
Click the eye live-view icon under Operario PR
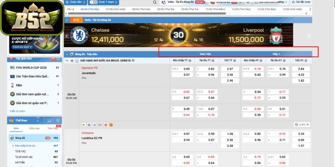tap(95, 125)
